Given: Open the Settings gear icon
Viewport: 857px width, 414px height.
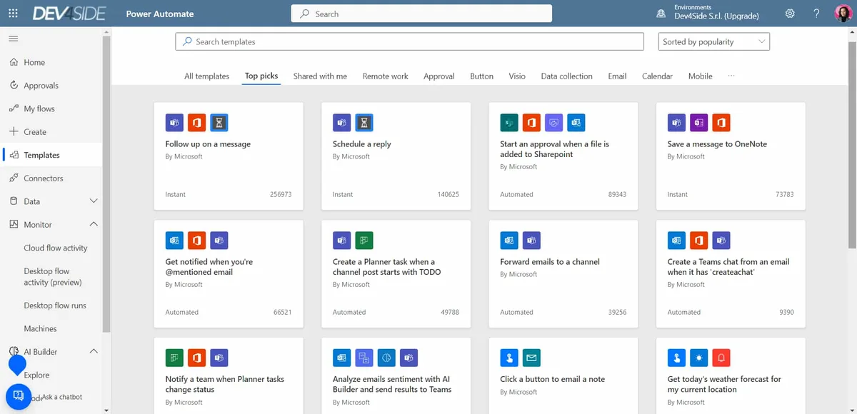Looking at the screenshot, I should [790, 14].
